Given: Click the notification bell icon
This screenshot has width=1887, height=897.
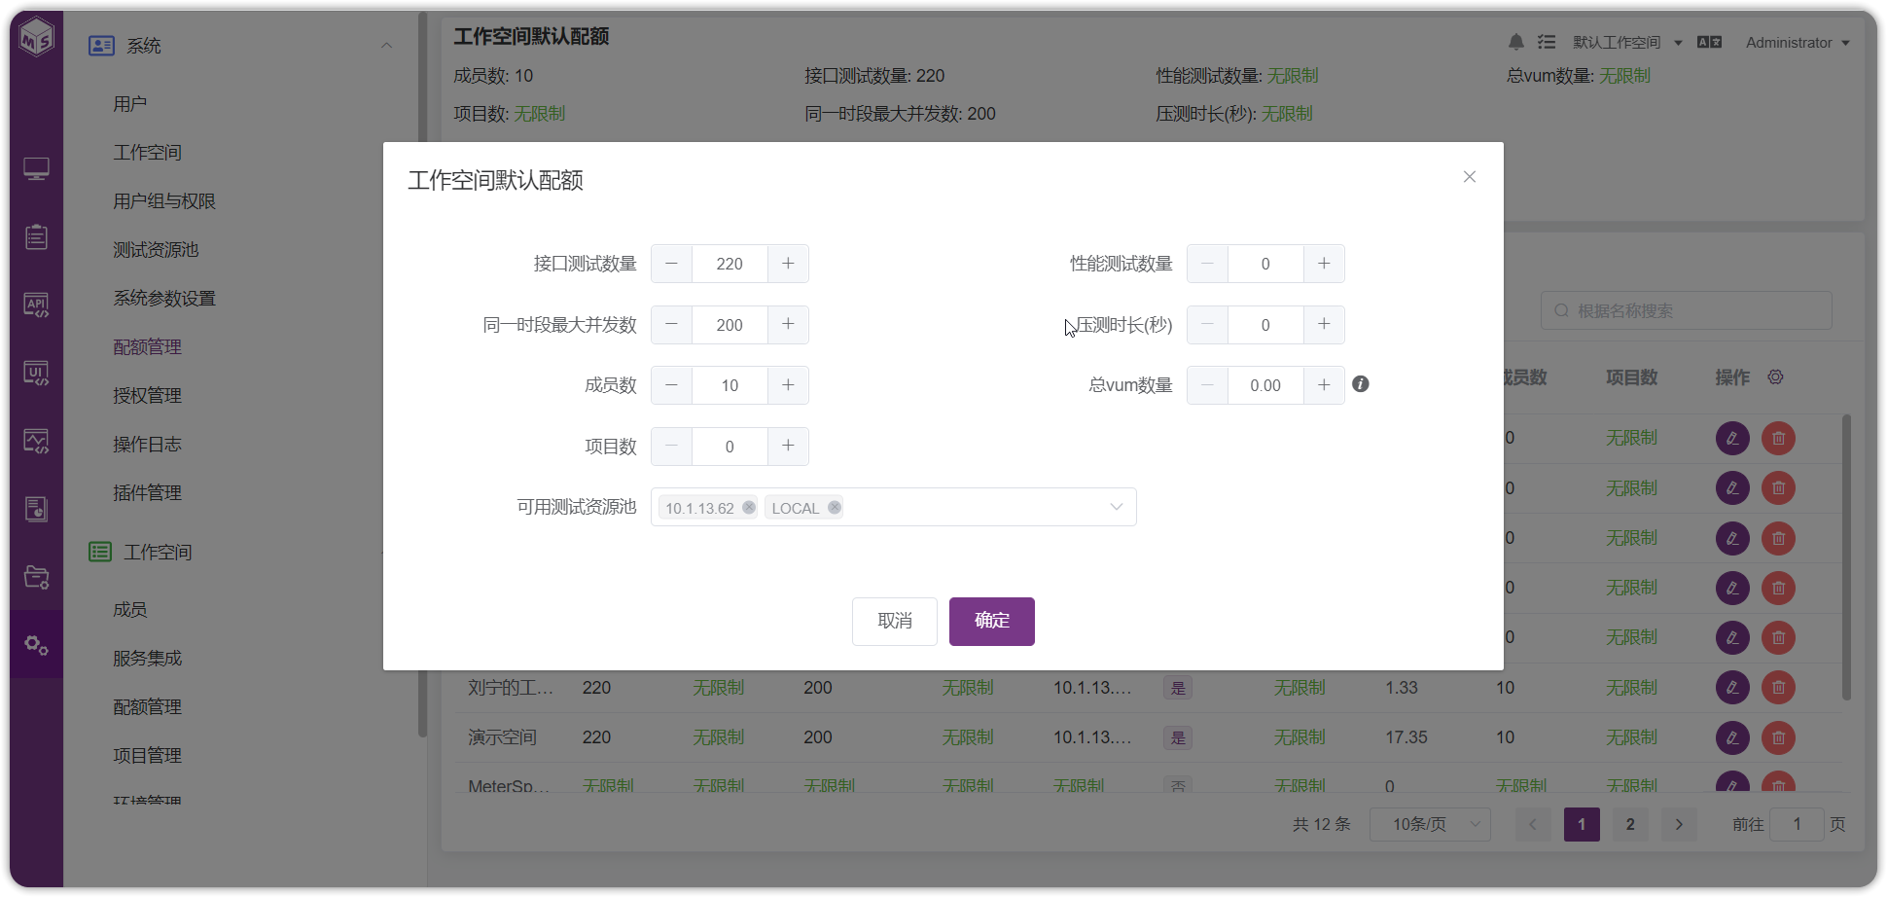Looking at the screenshot, I should click(x=1515, y=42).
